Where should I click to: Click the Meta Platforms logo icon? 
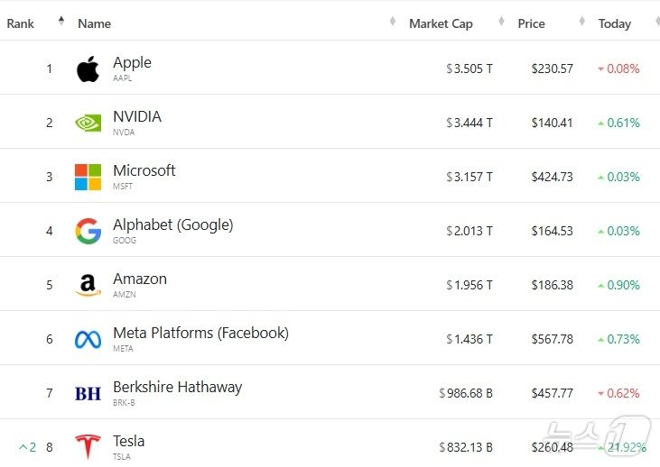point(88,339)
